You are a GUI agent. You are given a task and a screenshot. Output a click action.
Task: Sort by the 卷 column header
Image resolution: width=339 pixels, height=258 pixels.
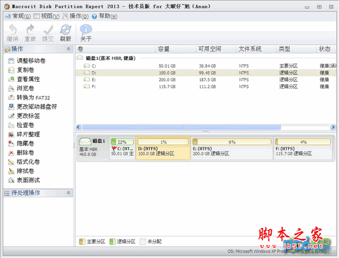(x=115, y=49)
